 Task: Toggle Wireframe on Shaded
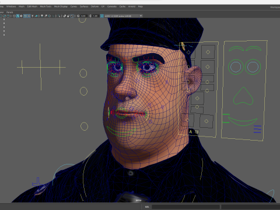pos(25,16)
